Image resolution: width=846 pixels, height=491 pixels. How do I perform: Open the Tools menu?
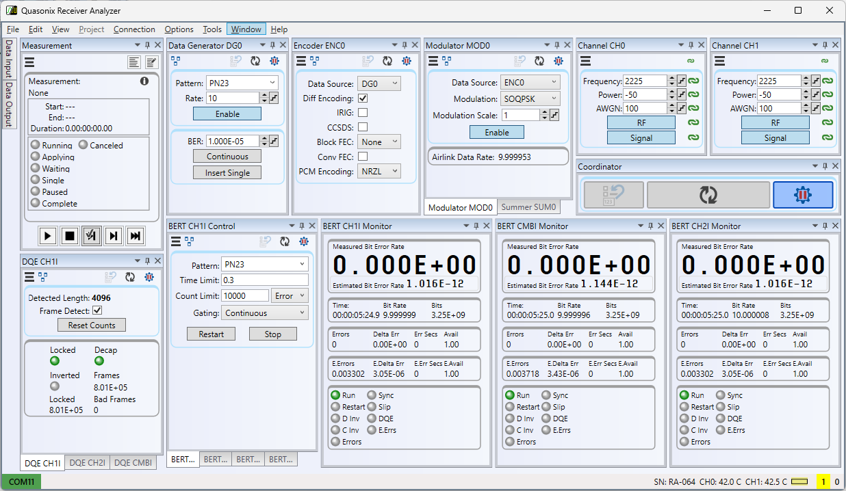(x=212, y=29)
